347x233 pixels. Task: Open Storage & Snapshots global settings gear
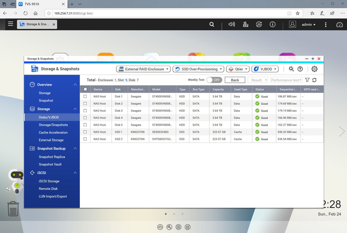314,69
